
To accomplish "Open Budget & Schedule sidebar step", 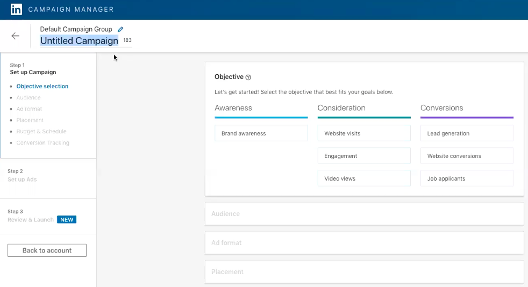I will pyautogui.click(x=41, y=132).
